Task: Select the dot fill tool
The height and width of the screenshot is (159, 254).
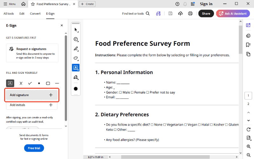Action: pyautogui.click(x=39, y=83)
